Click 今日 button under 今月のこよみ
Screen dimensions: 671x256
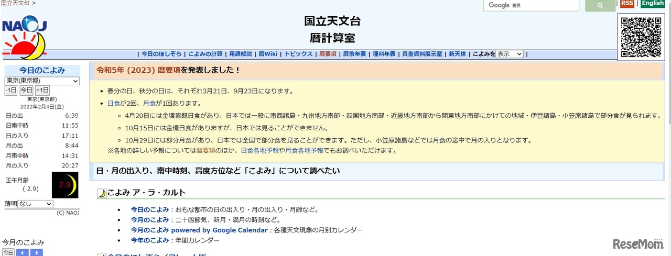click(8, 253)
